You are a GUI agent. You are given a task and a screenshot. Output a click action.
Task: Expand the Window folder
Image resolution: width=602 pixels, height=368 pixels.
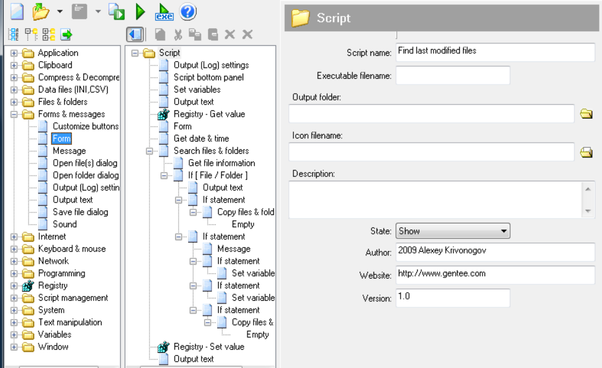(14, 347)
